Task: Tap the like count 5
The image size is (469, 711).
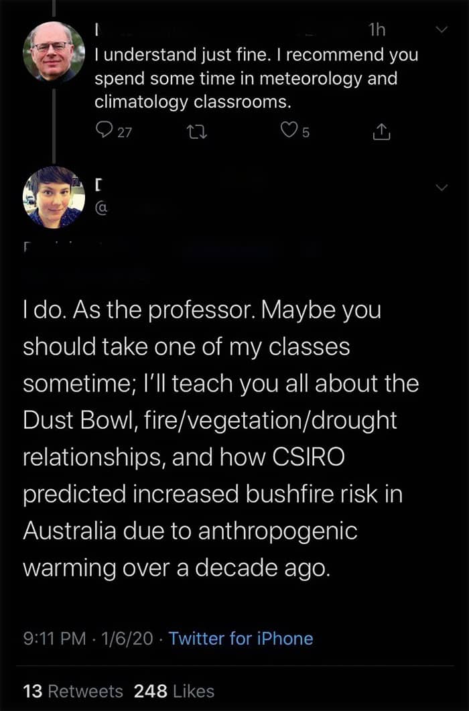Action: (305, 133)
